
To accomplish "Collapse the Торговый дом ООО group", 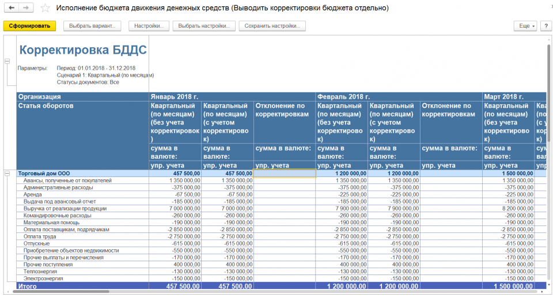I will point(7,174).
